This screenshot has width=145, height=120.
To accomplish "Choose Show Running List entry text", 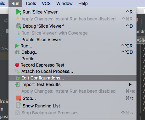I will 42,106.
